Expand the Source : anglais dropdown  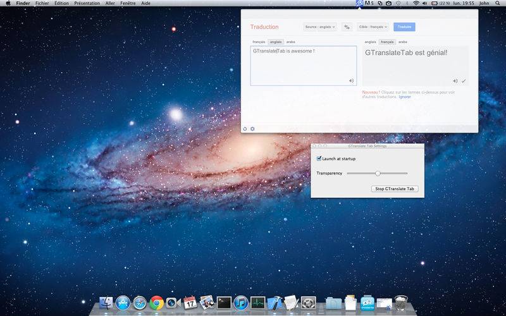click(x=320, y=27)
